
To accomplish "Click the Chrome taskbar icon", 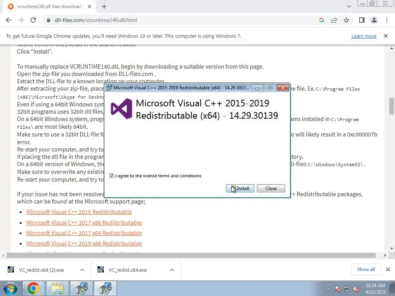I will [34, 288].
